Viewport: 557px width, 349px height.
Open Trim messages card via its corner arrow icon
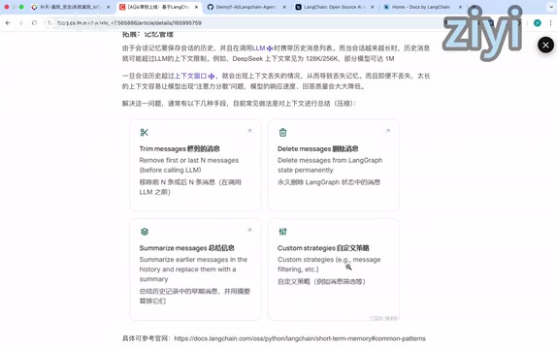(x=249, y=131)
